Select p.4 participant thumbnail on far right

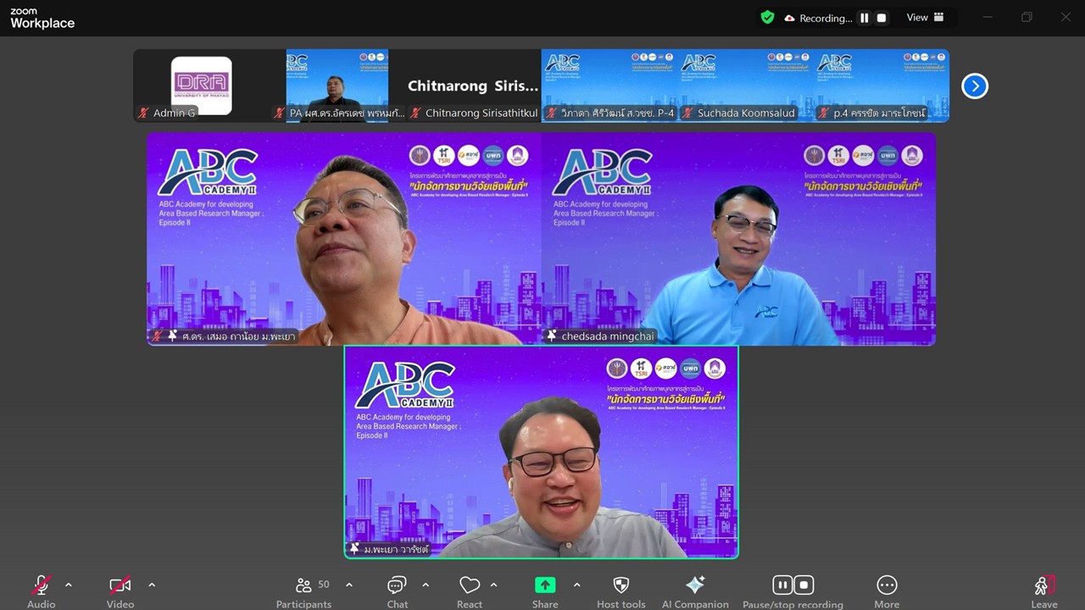[882, 86]
